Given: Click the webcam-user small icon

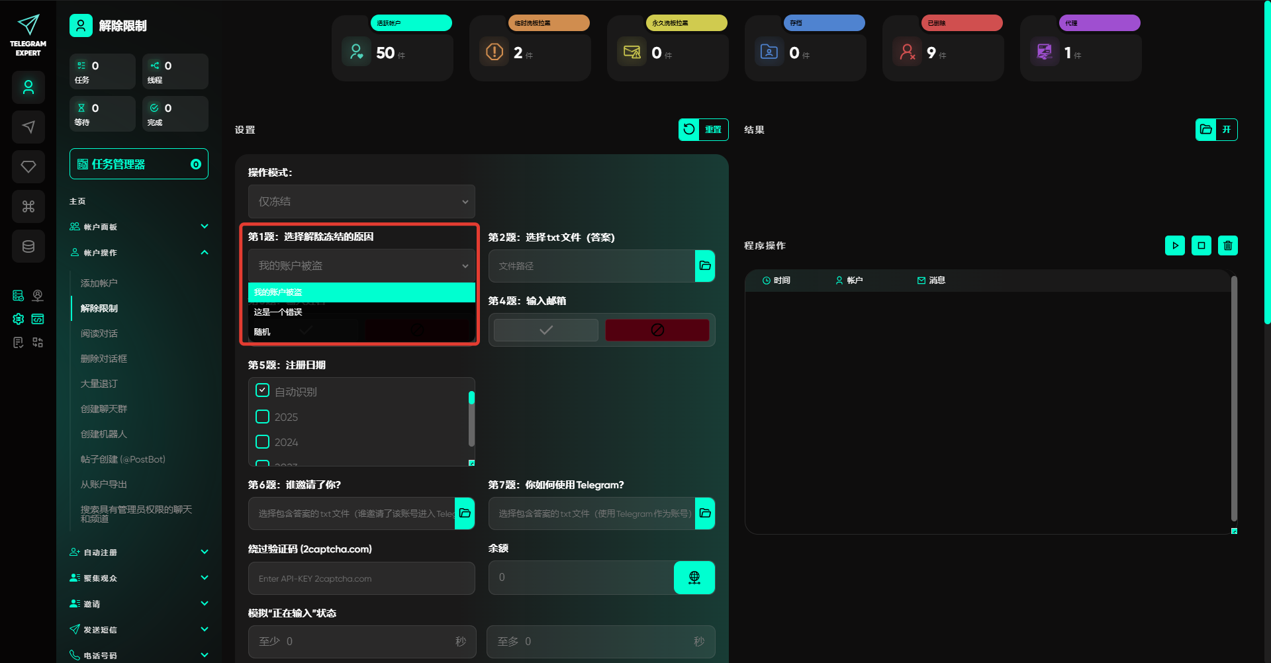Looking at the screenshot, I should click(x=38, y=295).
